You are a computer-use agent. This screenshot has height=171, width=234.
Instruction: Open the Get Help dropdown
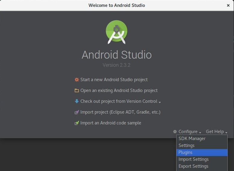[217, 132]
